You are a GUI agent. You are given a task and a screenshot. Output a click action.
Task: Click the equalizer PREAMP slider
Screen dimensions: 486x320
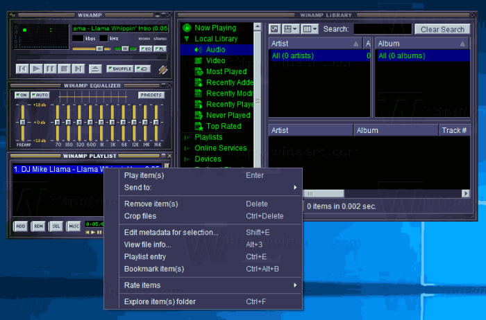pyautogui.click(x=23, y=123)
